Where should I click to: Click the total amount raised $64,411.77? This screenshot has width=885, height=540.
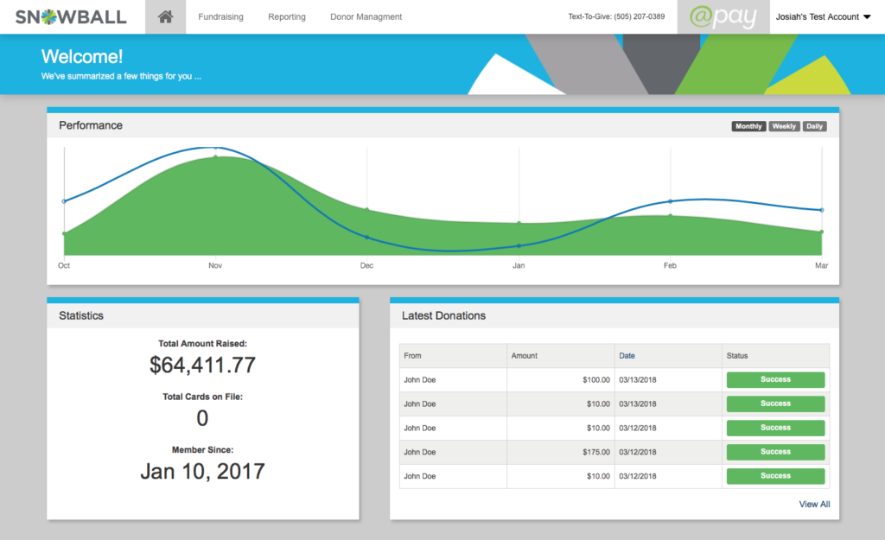[202, 365]
